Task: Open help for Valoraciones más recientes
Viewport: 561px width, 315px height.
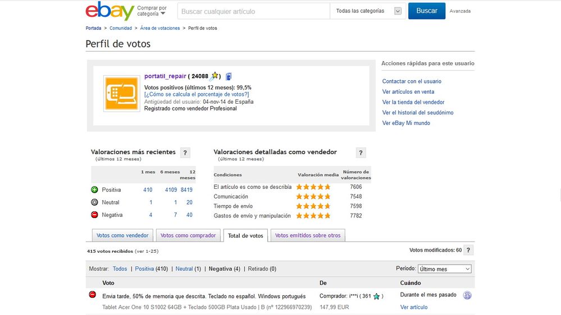Action: point(185,153)
